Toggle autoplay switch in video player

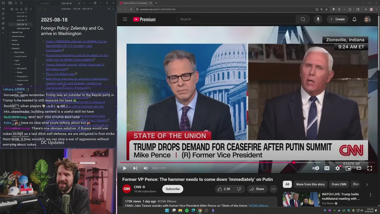[x=316, y=168]
